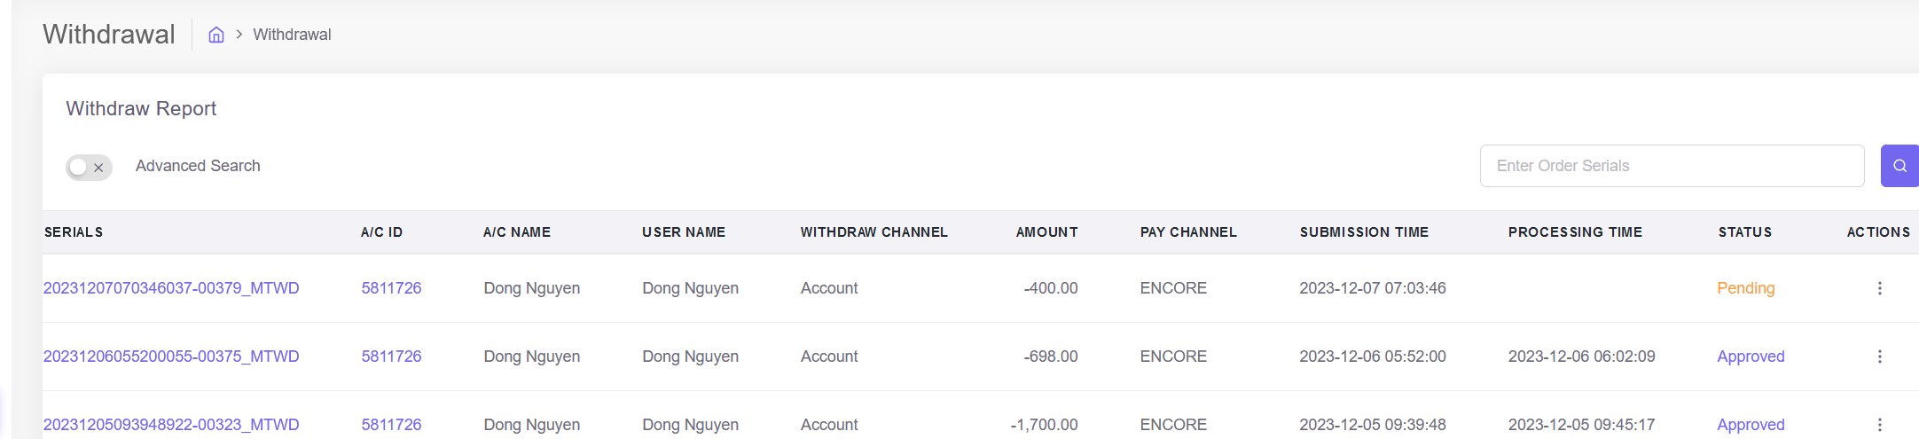Open serial 20231205093948922-00323_MTWD
The height and width of the screenshot is (439, 1919).
coord(171,425)
